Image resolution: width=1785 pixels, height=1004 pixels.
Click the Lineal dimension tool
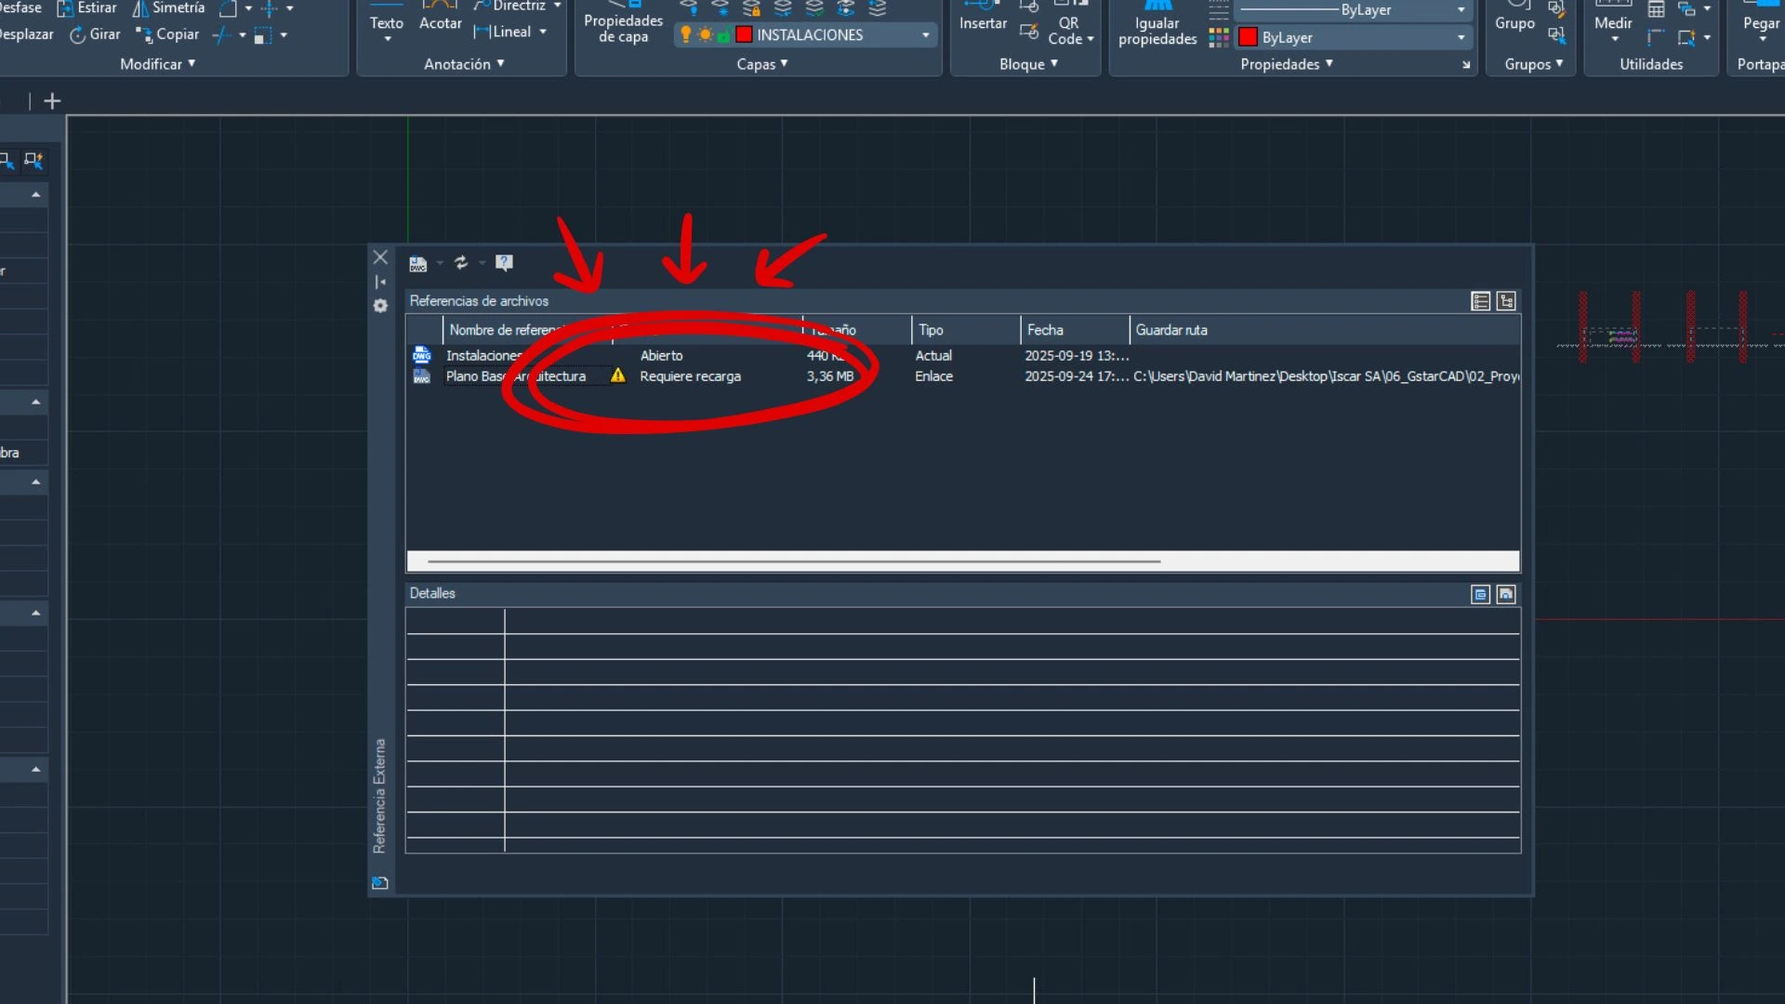coord(503,32)
